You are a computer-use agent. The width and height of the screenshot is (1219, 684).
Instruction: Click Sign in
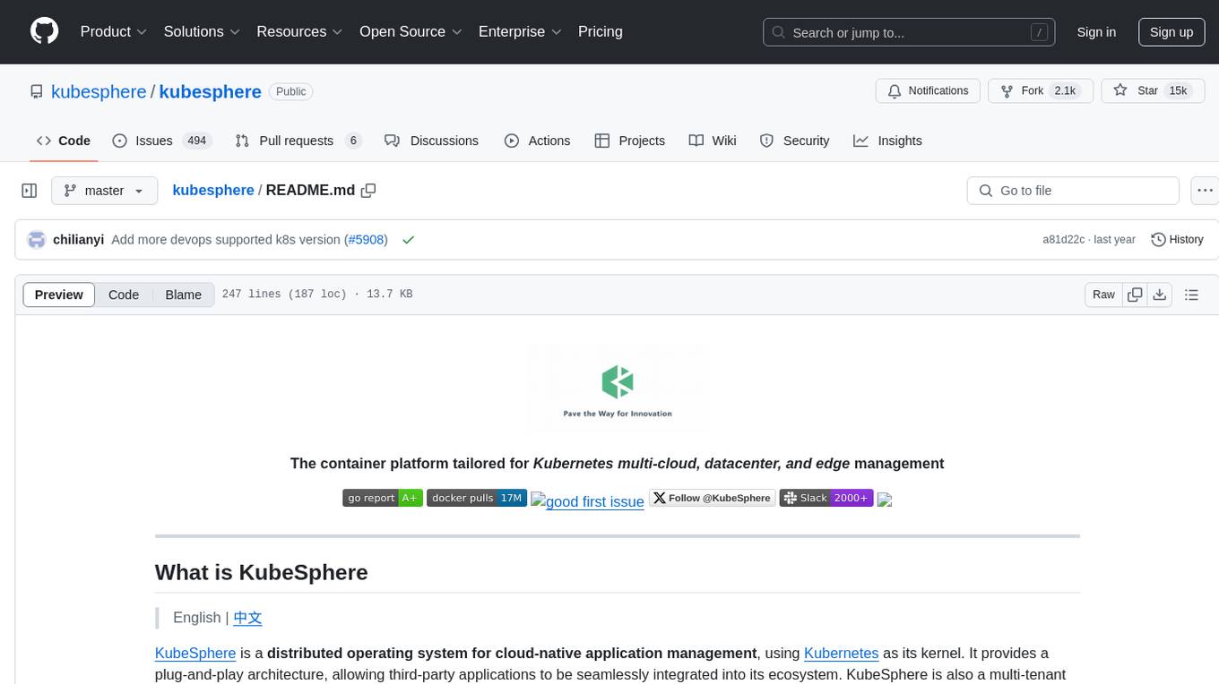(x=1096, y=32)
